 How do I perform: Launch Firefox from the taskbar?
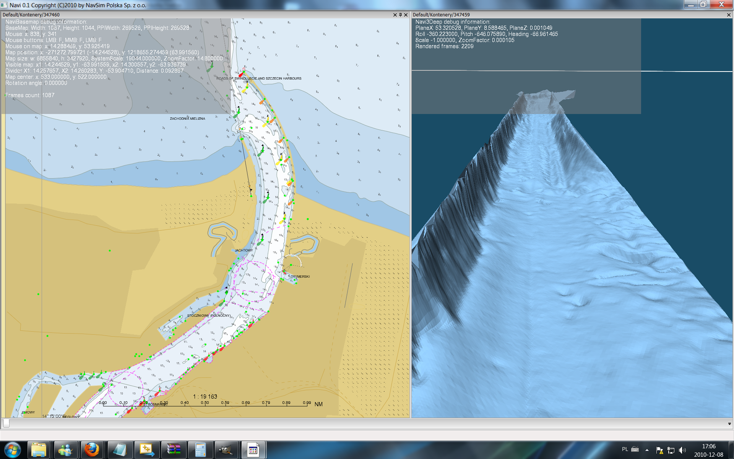click(92, 450)
